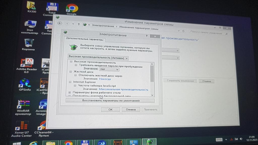The height and width of the screenshot is (145, 258).
Task: Open the volume speaker tray icon
Action: (x=241, y=139)
